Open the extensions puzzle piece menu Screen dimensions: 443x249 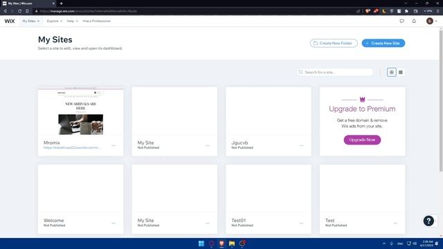click(x=406, y=11)
